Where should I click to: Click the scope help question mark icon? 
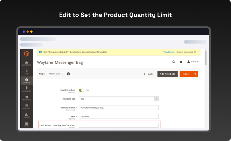pyautogui.click(x=68, y=74)
